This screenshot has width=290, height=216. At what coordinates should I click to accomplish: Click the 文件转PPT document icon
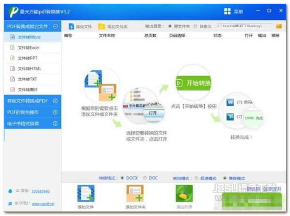click(x=12, y=58)
